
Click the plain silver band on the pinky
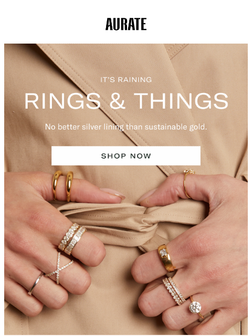[36, 283]
